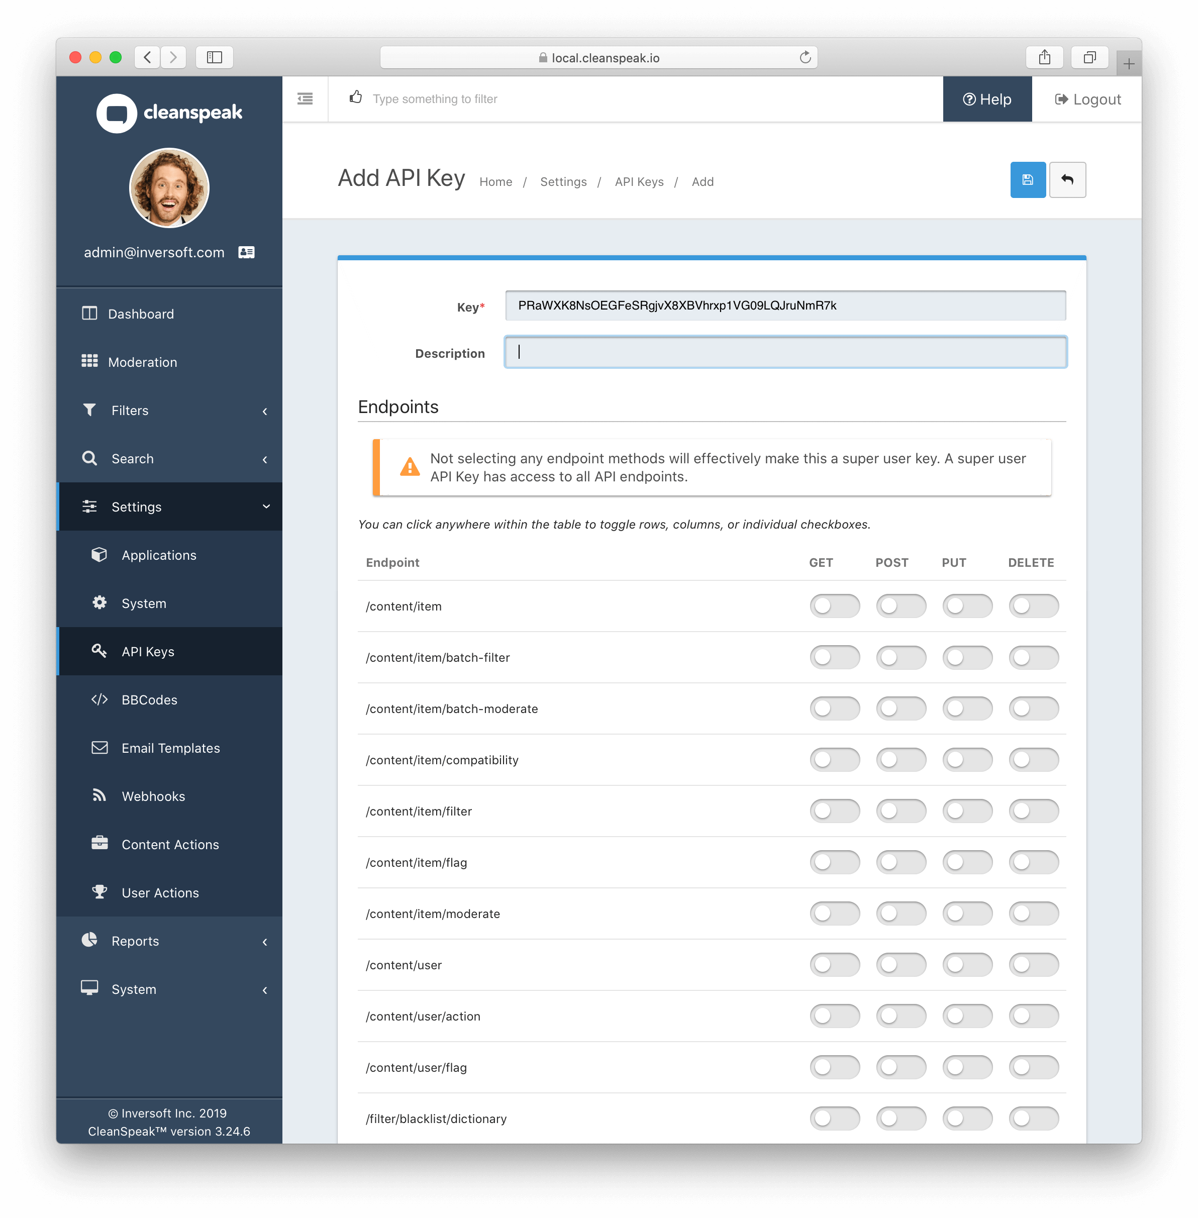The height and width of the screenshot is (1218, 1198).
Task: Select the Applications settings item
Action: [158, 554]
